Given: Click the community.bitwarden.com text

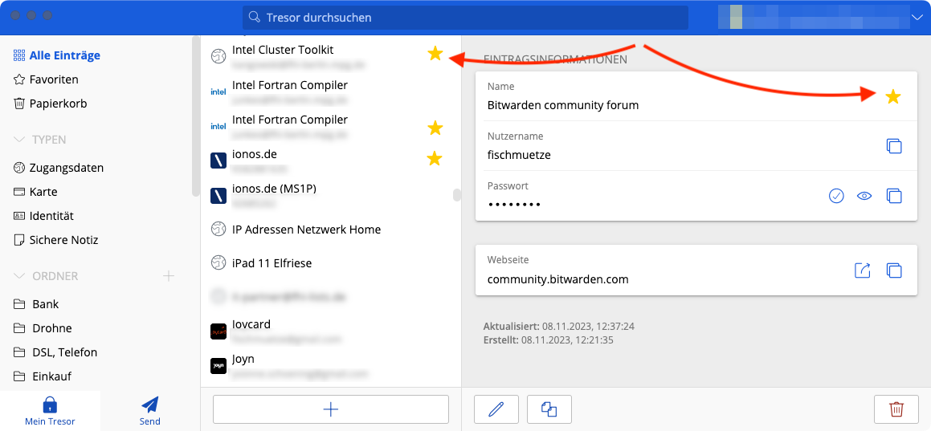Looking at the screenshot, I should click(557, 279).
